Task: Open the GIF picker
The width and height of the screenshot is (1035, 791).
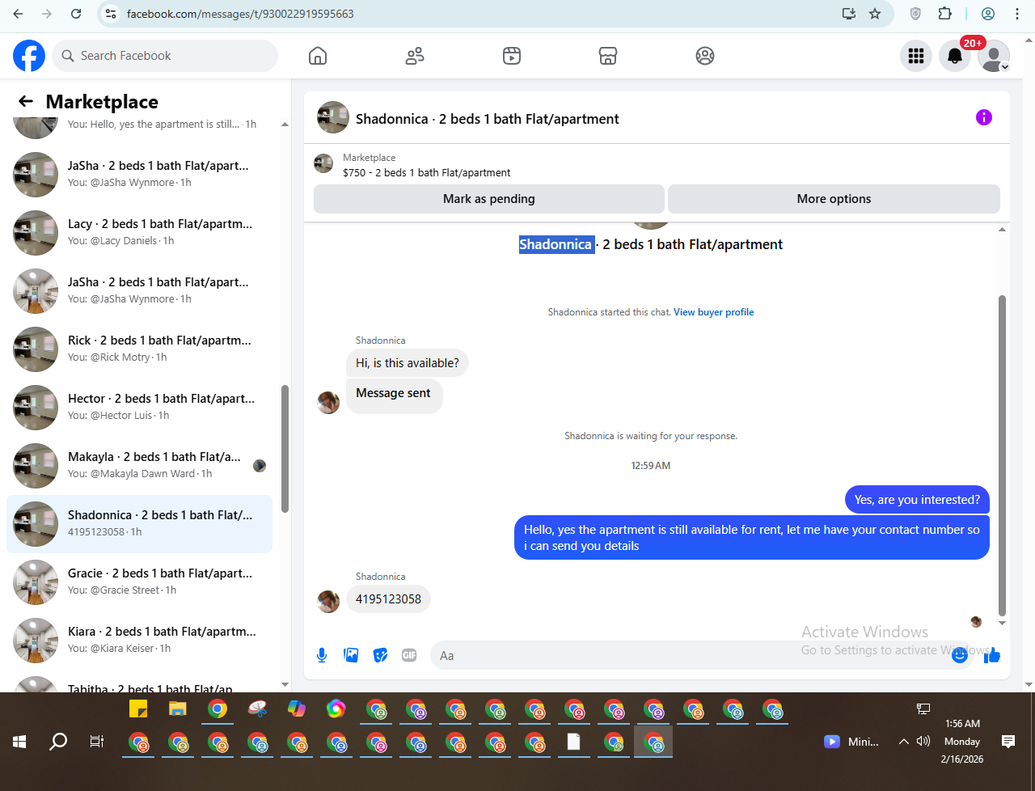Action: [x=409, y=655]
